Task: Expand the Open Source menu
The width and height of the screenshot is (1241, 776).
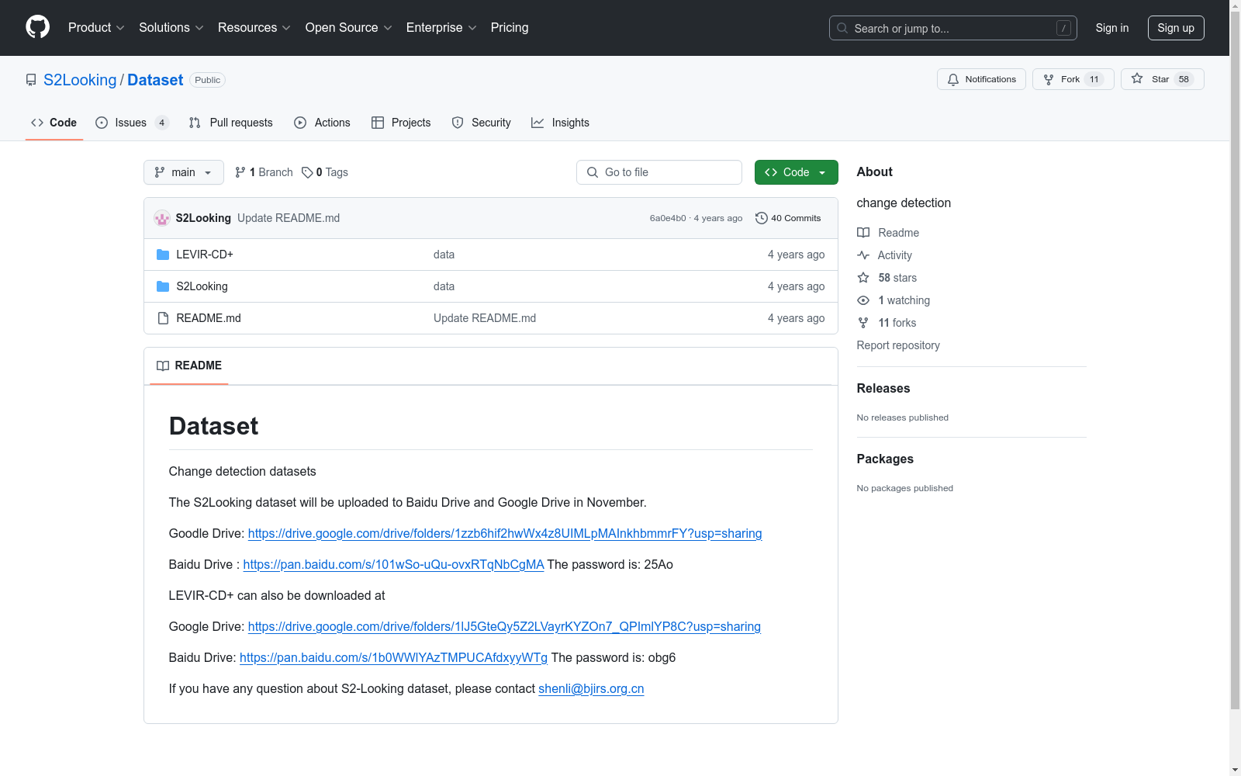Action: coord(349,27)
